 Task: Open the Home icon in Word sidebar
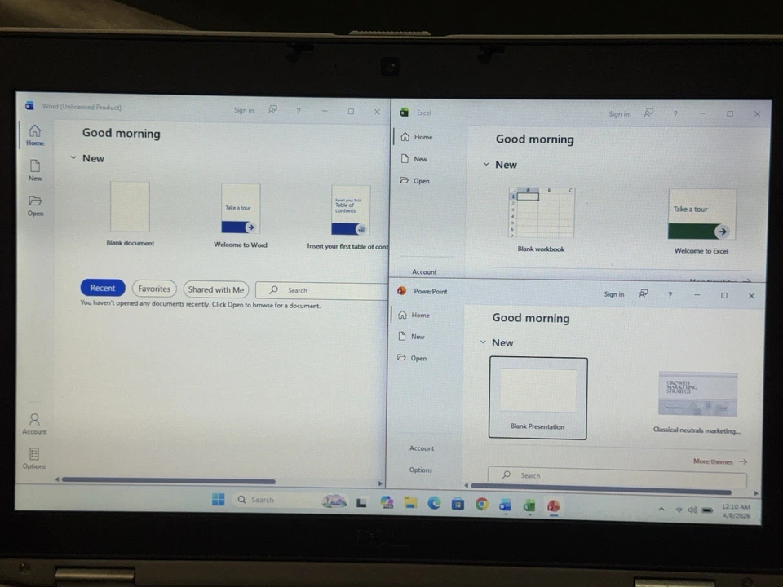pyautogui.click(x=35, y=135)
